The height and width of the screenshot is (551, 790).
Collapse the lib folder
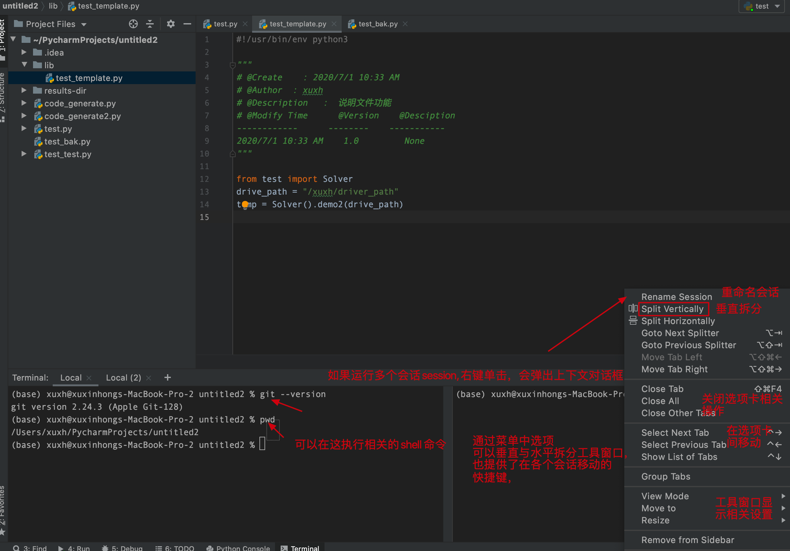[x=24, y=65]
